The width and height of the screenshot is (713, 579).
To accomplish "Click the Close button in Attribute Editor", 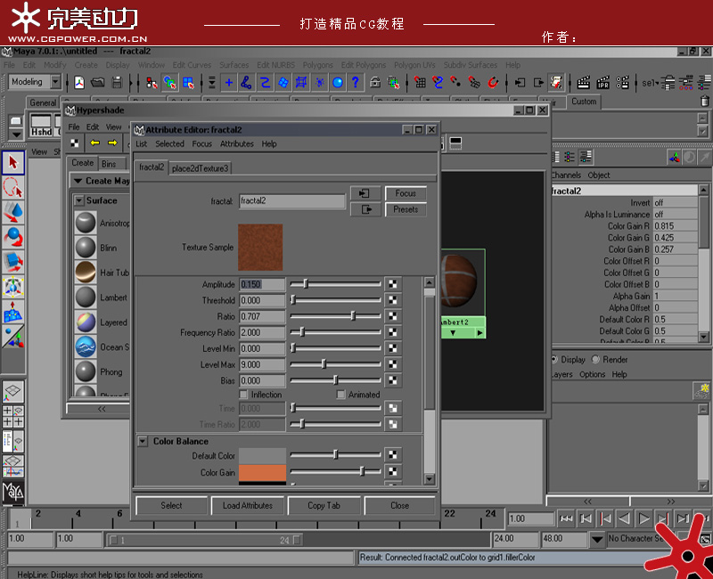I will [x=399, y=505].
